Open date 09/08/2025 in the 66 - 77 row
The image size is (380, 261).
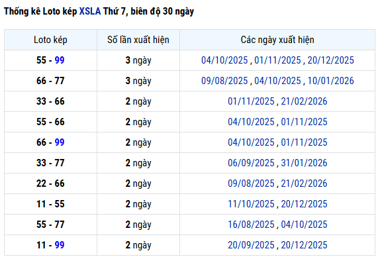(224, 81)
